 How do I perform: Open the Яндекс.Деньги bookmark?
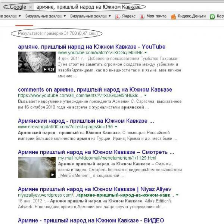pos(189,16)
